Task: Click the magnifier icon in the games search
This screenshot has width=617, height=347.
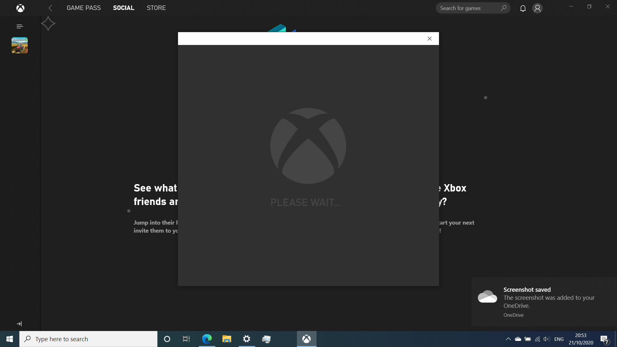Action: click(x=504, y=8)
